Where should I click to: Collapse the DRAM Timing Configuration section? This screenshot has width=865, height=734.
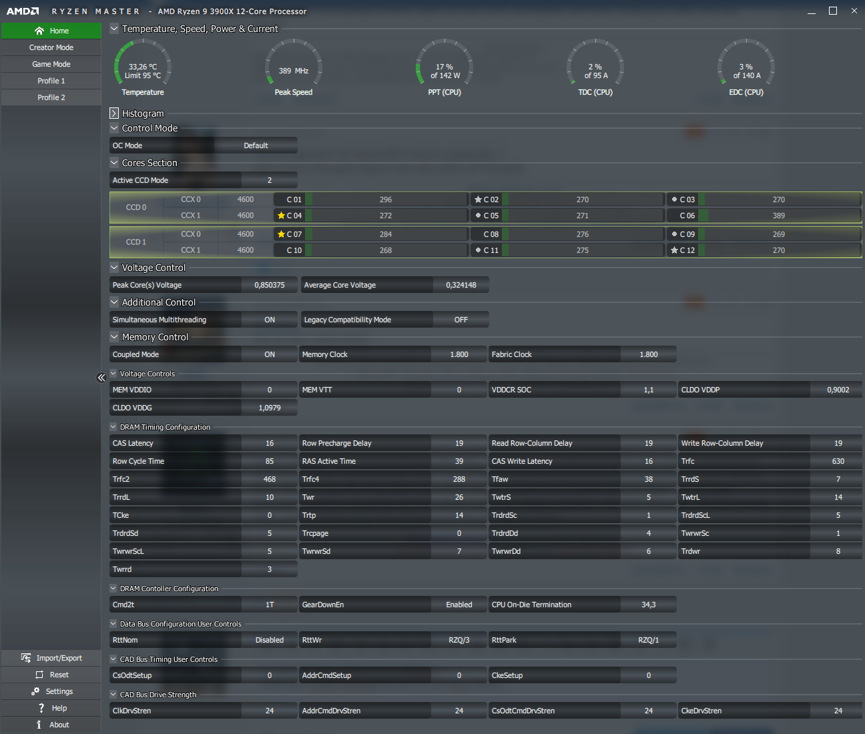point(113,427)
